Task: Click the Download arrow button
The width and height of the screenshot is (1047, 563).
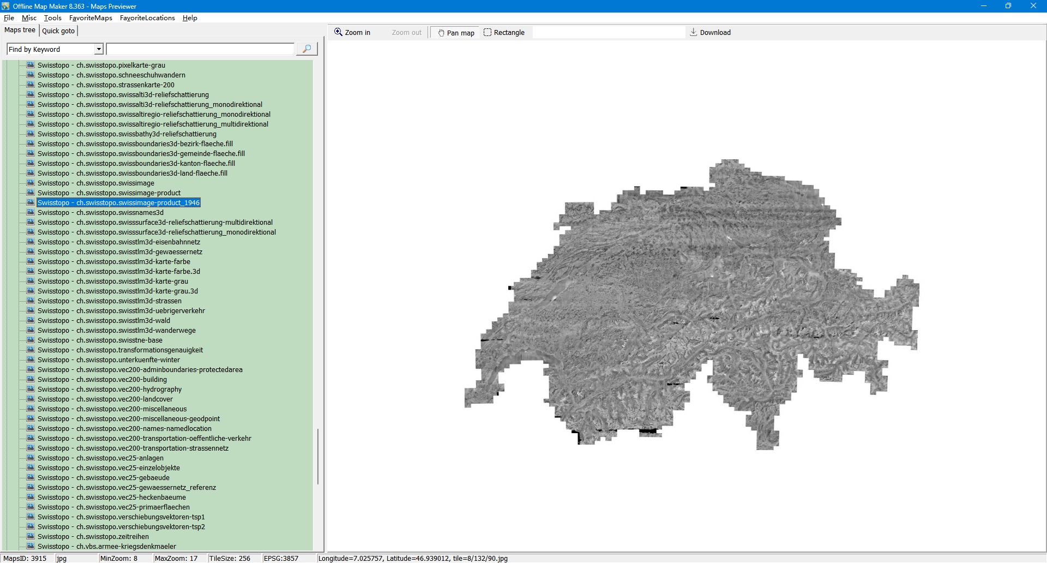Action: pyautogui.click(x=710, y=33)
